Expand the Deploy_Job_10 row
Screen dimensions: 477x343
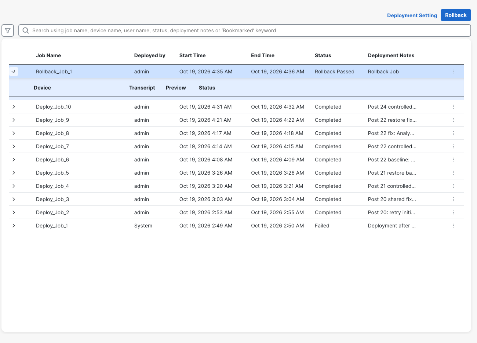(14, 107)
